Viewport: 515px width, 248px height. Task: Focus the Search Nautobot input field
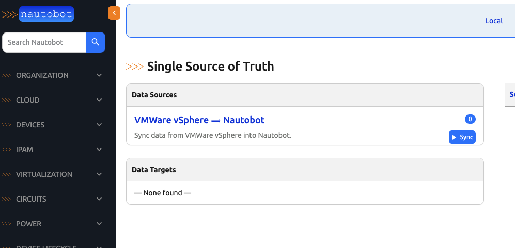(x=44, y=42)
